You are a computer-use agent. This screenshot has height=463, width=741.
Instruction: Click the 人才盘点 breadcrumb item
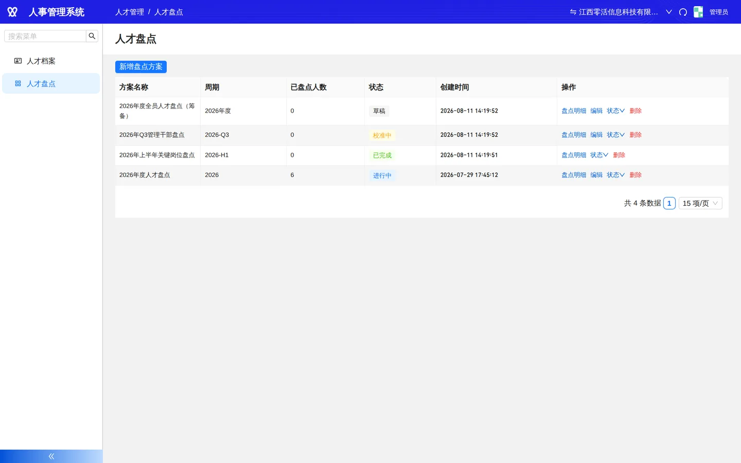(x=169, y=12)
